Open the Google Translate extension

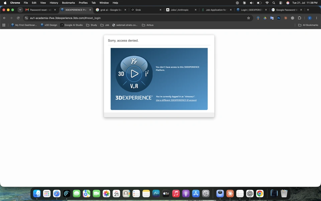[272, 18]
